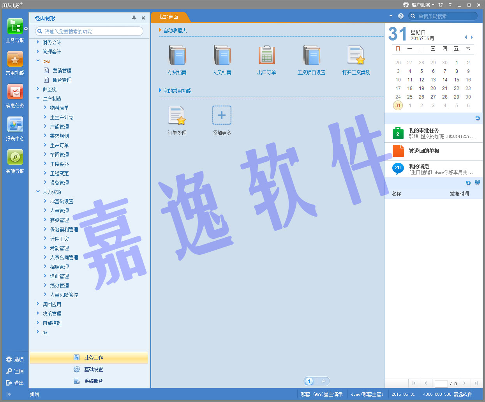This screenshot has width=485, height=402.
Task: Click the 注销 key icon
Action: tap(9, 371)
